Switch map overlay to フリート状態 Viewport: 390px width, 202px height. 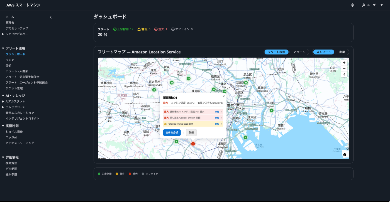pyautogui.click(x=276, y=52)
